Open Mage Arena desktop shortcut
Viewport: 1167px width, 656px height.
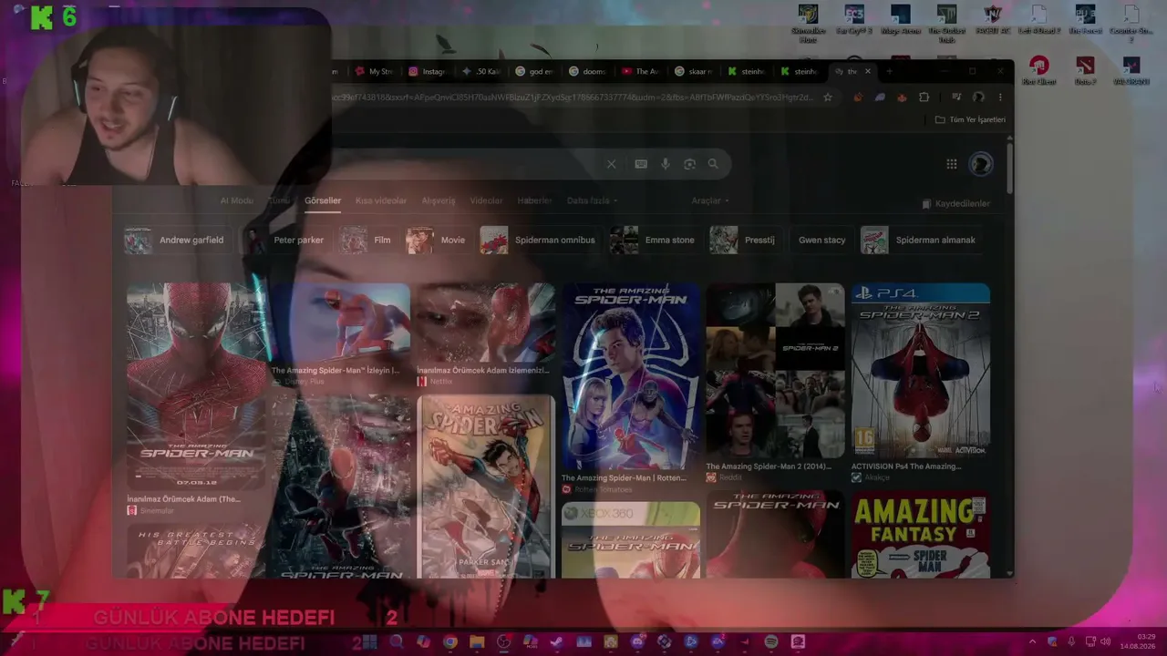coord(900,20)
